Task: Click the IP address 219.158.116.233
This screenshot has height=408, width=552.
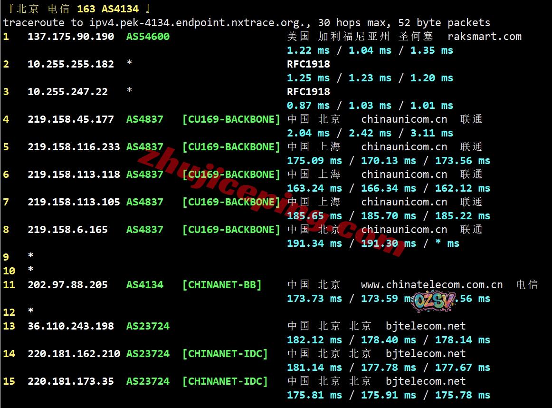Action: point(74,147)
